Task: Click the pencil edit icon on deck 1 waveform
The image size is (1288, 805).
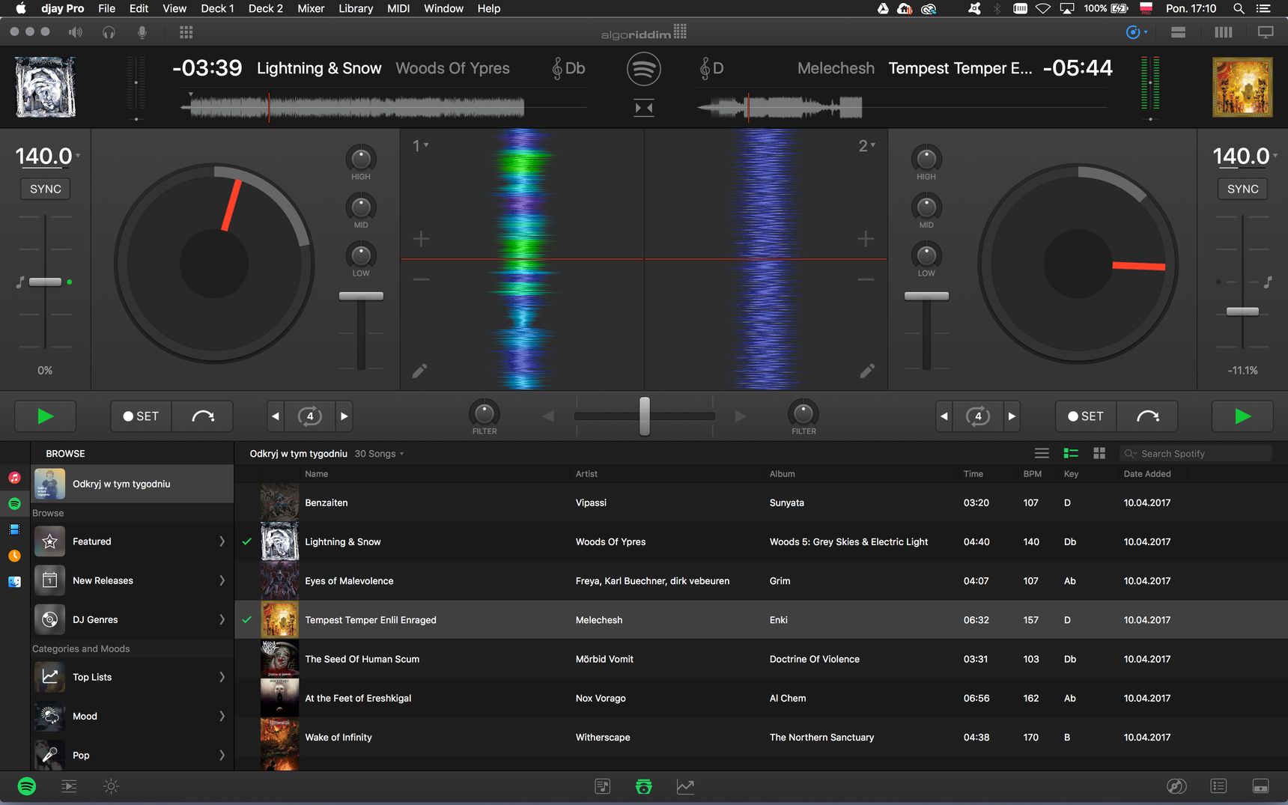Action: pyautogui.click(x=419, y=371)
